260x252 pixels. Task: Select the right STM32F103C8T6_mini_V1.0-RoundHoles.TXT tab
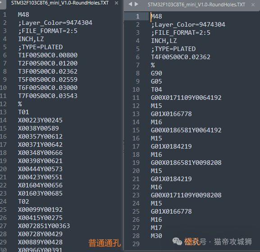(x=196, y=5)
